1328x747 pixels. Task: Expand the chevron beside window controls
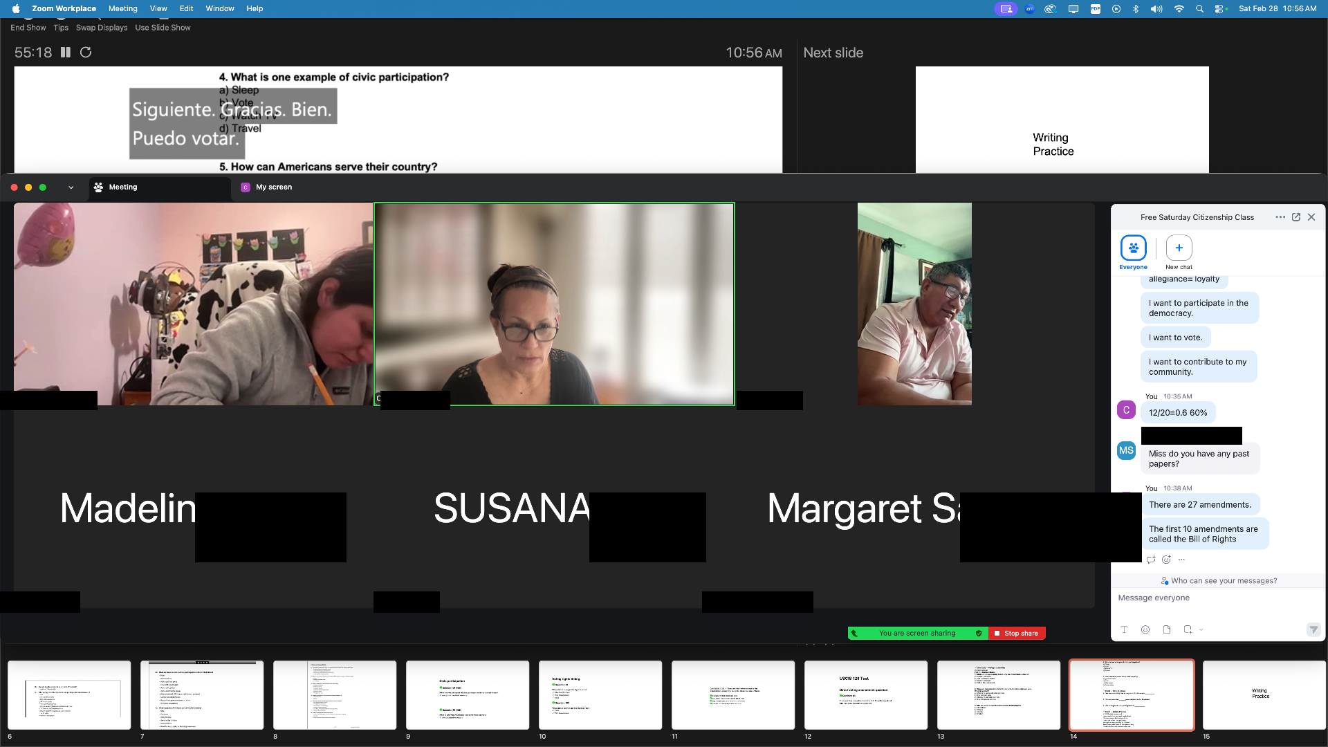(71, 187)
